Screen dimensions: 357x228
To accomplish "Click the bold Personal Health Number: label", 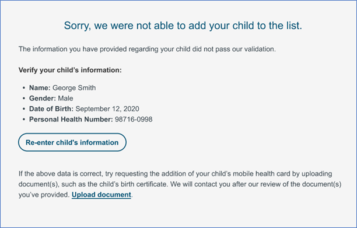I will (71, 119).
